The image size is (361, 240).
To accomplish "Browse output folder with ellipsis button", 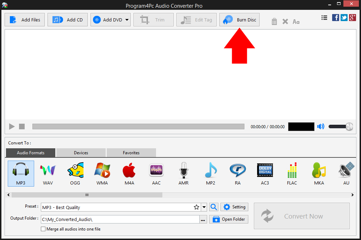I will point(203,219).
